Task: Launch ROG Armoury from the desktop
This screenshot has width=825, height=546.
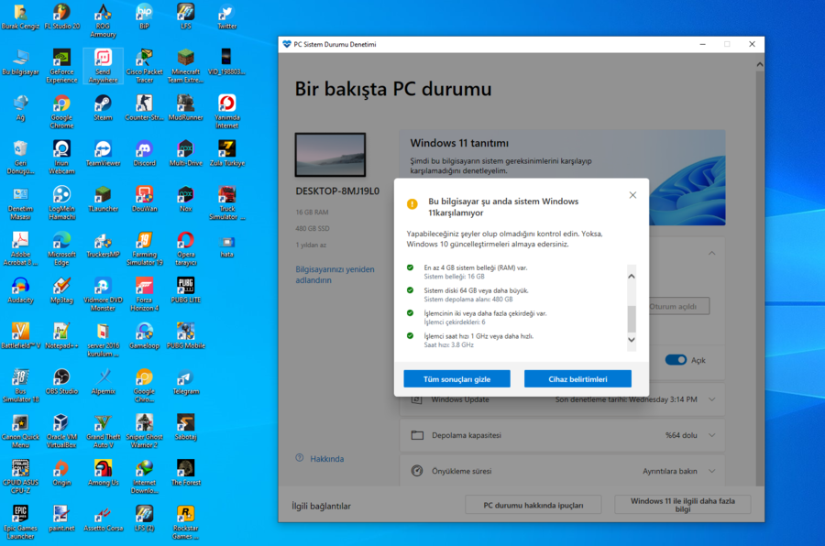Action: pos(103,20)
